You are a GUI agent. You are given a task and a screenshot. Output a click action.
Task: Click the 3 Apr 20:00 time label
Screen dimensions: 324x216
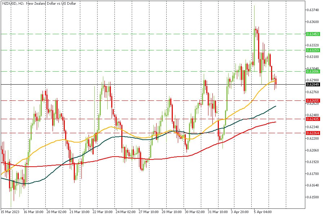pyautogui.click(x=240, y=212)
